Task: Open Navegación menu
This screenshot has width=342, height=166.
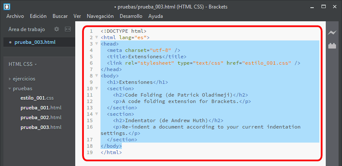Action: click(100, 16)
